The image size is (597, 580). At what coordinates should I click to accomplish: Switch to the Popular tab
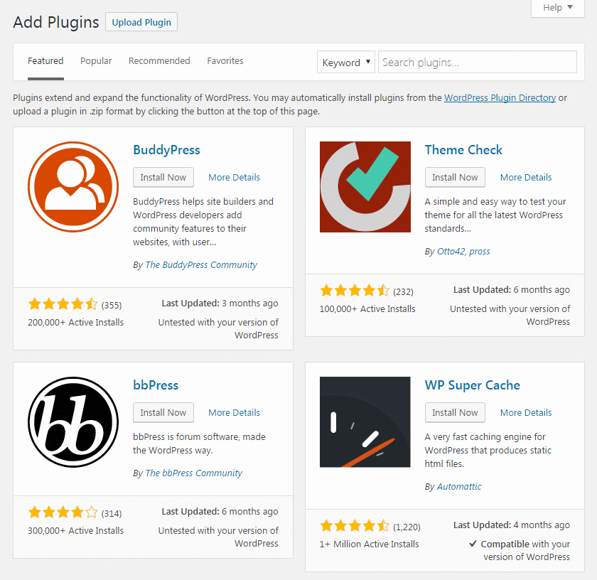point(96,60)
